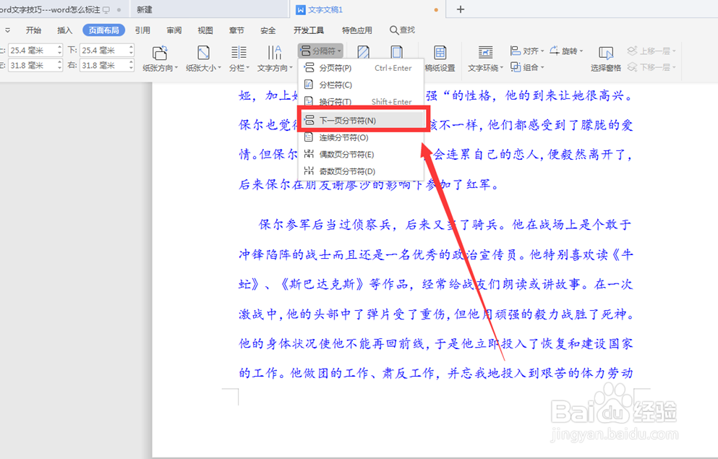Choose 换行符(T) line break menu item
718x459 pixels.
[x=360, y=101]
